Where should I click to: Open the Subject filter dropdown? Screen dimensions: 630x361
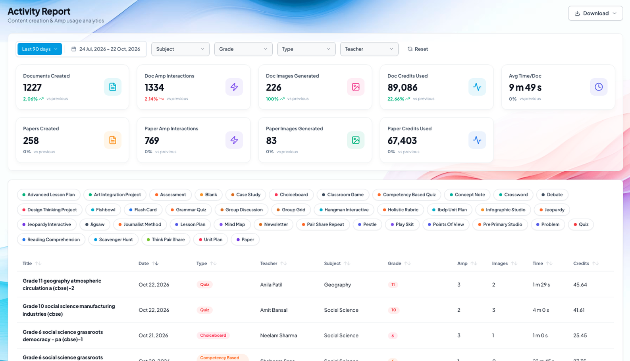(x=180, y=49)
